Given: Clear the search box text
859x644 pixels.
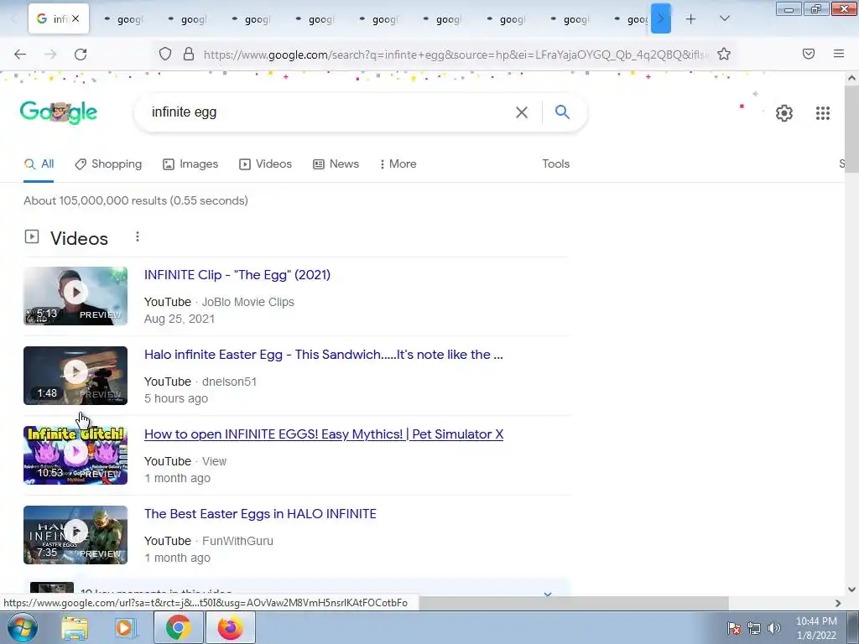Looking at the screenshot, I should point(522,112).
